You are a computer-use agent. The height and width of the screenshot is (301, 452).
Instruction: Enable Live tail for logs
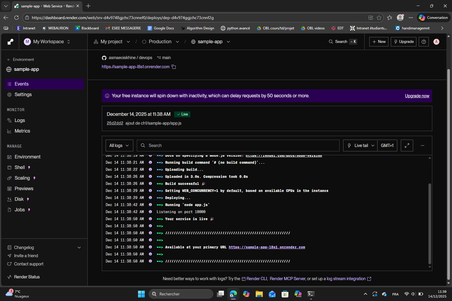pos(360,145)
